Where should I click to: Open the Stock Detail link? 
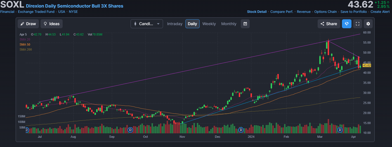[x=257, y=12]
